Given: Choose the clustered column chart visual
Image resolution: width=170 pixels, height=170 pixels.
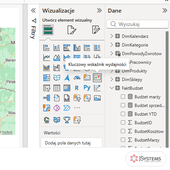Looking at the screenshot, I should (x=77, y=48).
